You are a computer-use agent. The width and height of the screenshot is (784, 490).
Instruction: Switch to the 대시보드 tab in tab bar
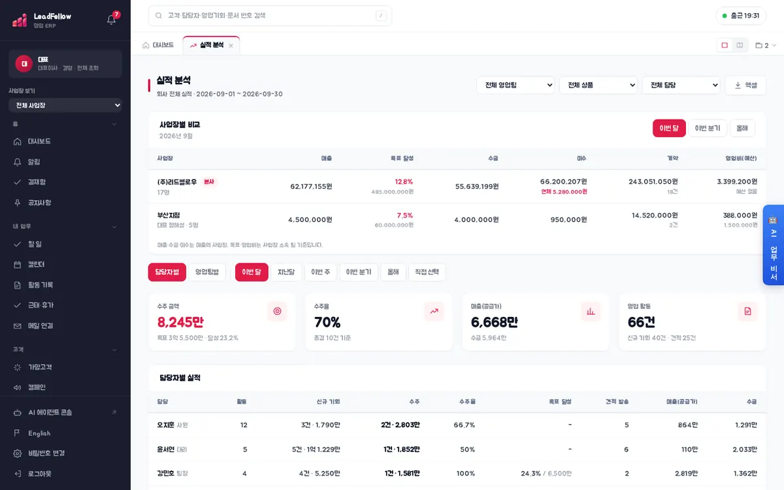[158, 45]
